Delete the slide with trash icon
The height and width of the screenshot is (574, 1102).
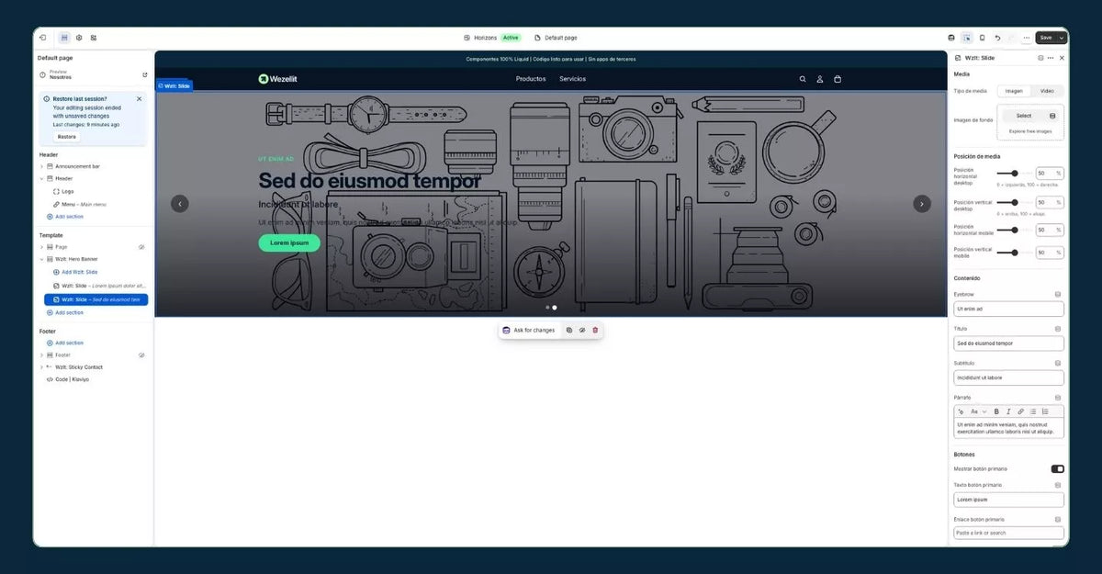[595, 330]
